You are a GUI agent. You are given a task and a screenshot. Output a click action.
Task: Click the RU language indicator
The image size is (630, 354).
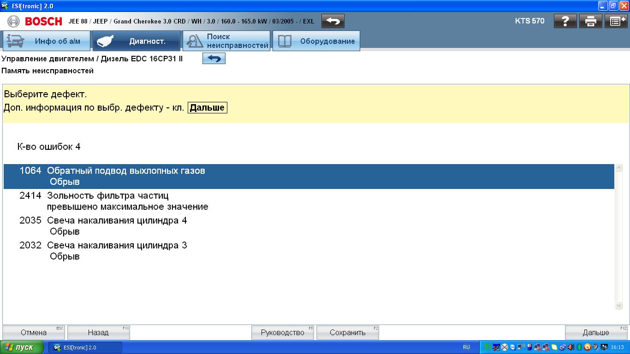coord(466,347)
